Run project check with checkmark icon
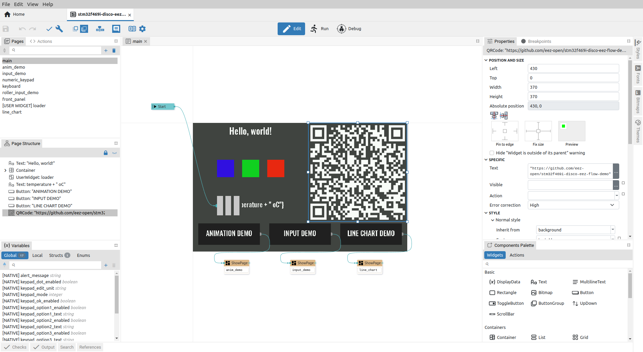This screenshot has height=352, width=643. point(49,29)
